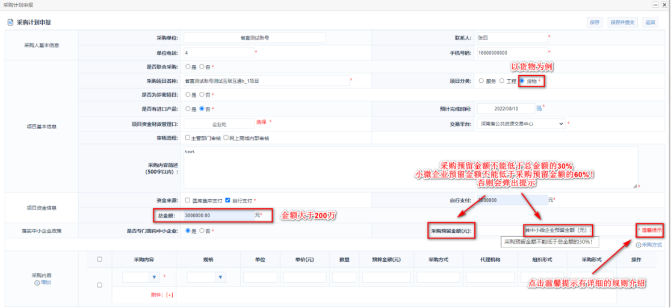Click the 保存并提交 button
Image resolution: width=671 pixels, height=308 pixels.
[622, 22]
